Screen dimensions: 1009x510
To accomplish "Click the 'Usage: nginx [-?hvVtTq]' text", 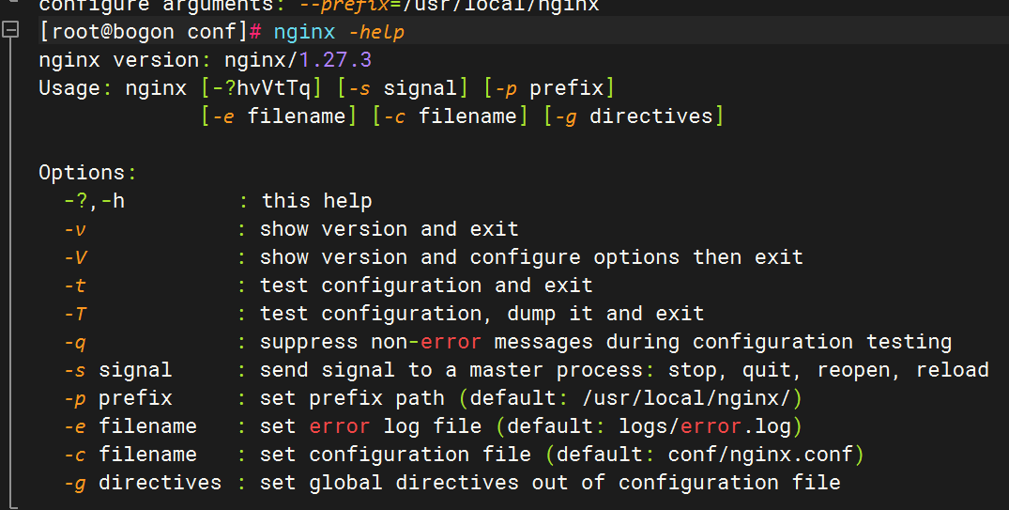I will [x=180, y=88].
